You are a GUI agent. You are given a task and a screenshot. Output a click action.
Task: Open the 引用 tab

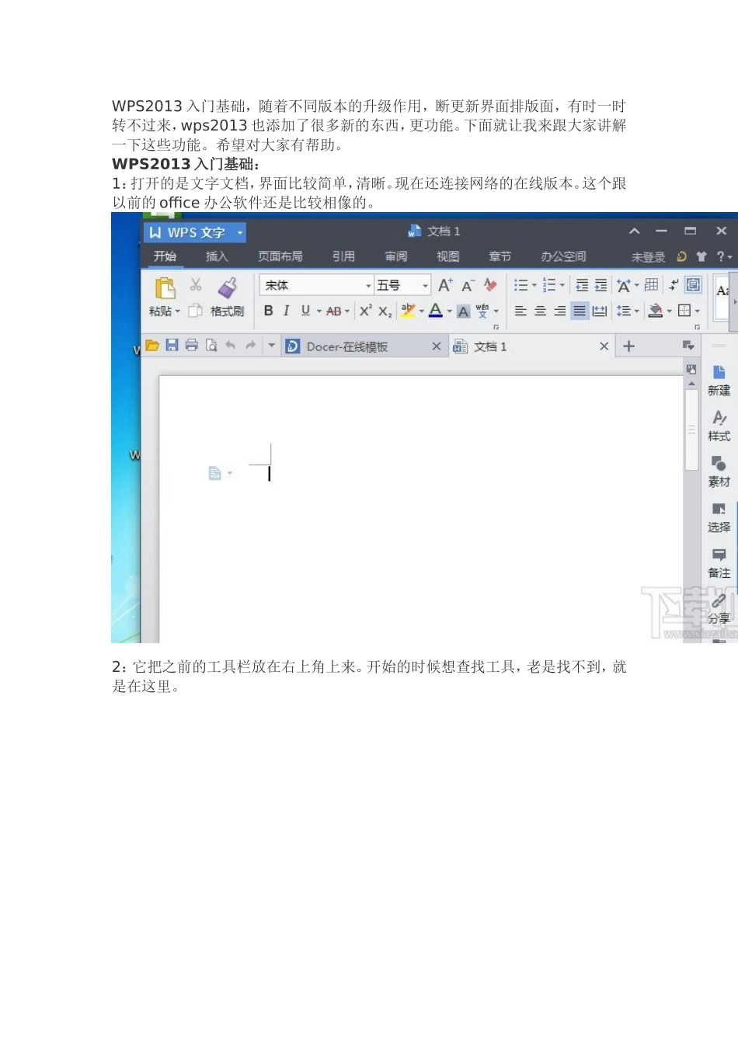coord(343,256)
